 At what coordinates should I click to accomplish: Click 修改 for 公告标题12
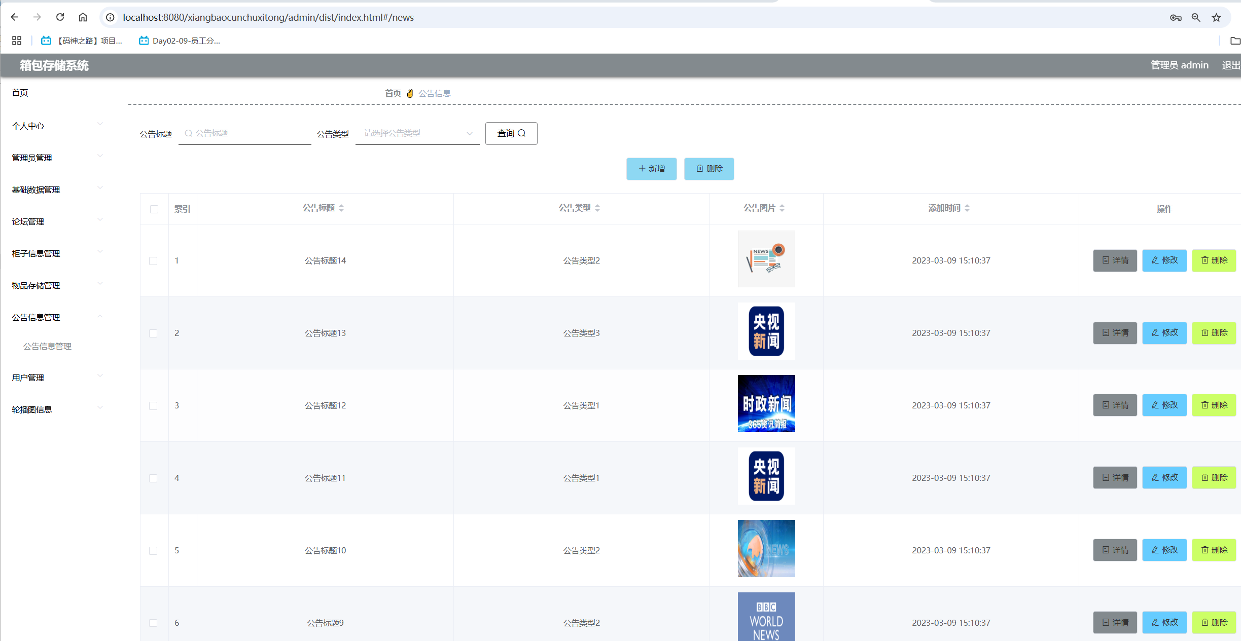pos(1164,405)
